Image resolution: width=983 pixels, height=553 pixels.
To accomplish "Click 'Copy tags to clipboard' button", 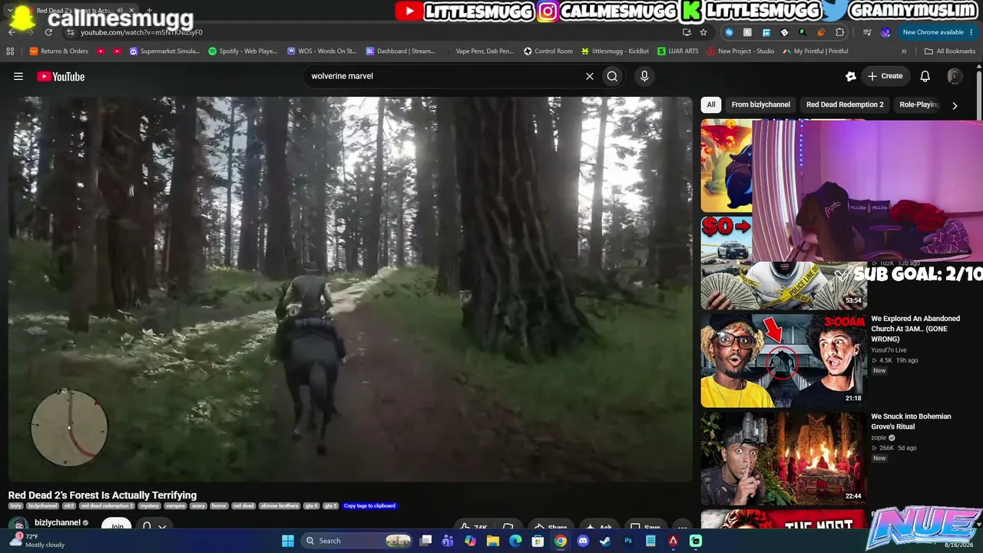I will tap(369, 505).
